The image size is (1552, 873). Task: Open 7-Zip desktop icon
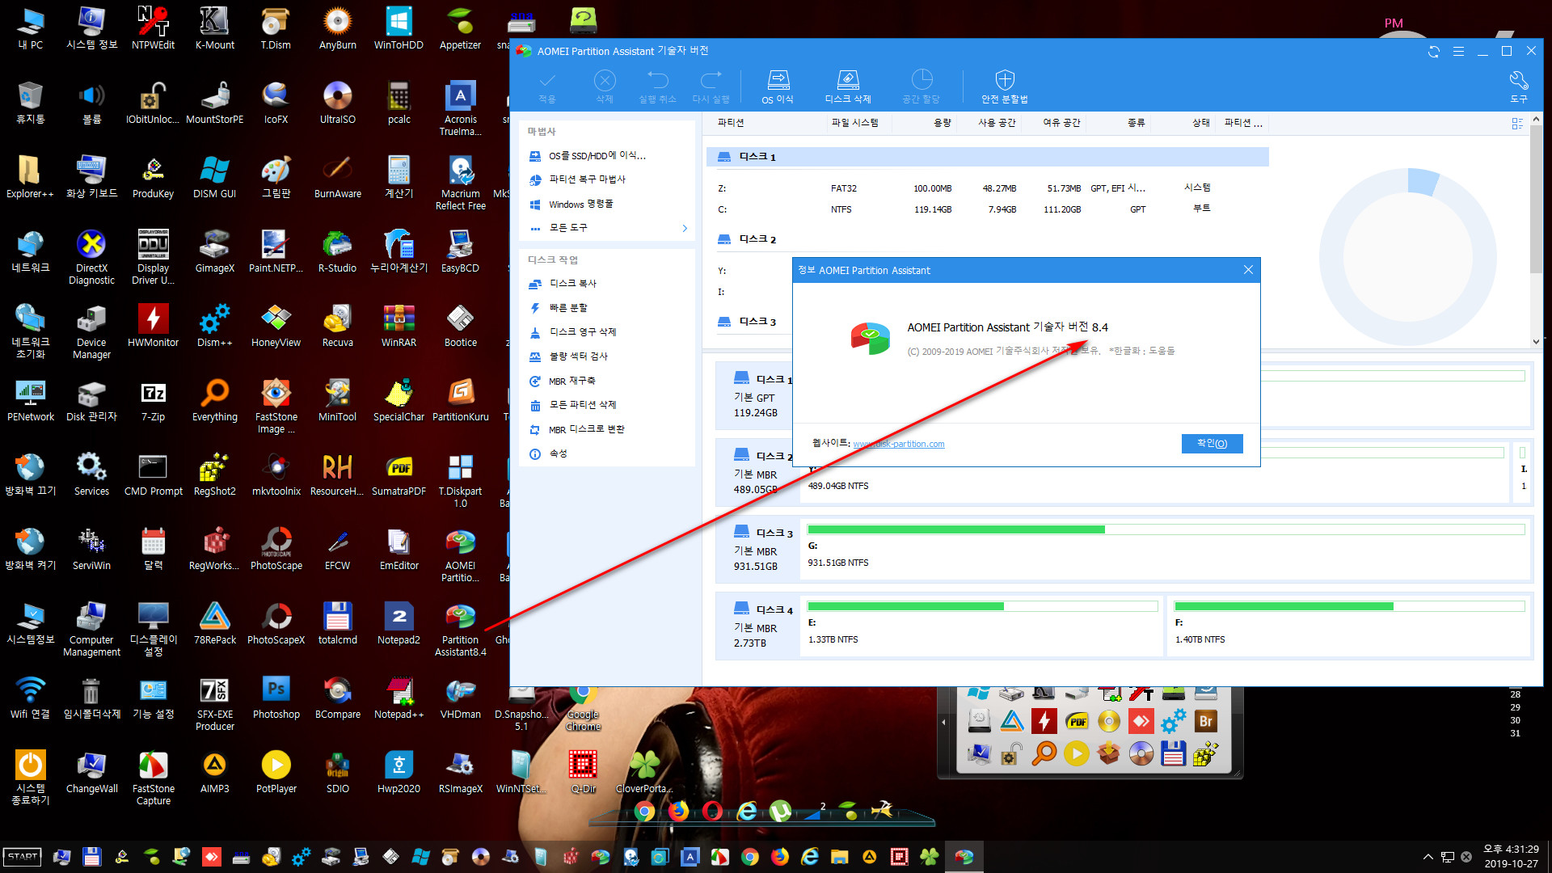(x=153, y=400)
